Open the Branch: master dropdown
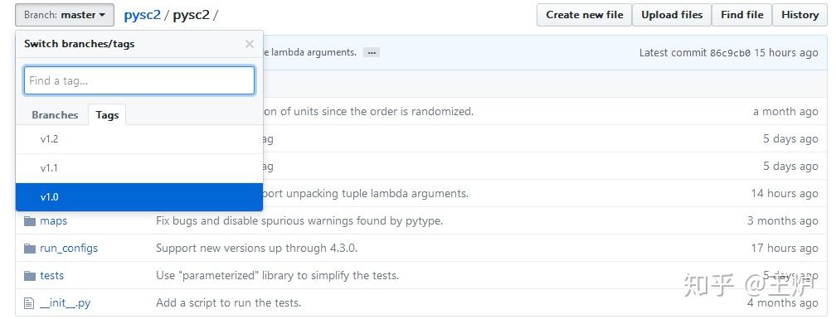This screenshot has height=319, width=836. [65, 15]
